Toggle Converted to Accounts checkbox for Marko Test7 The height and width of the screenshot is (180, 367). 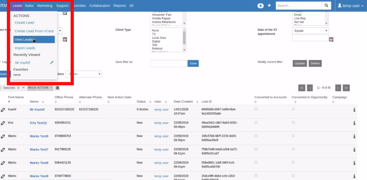click(256, 149)
